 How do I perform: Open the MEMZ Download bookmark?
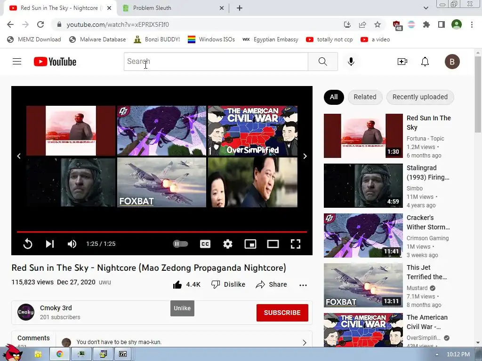34,39
